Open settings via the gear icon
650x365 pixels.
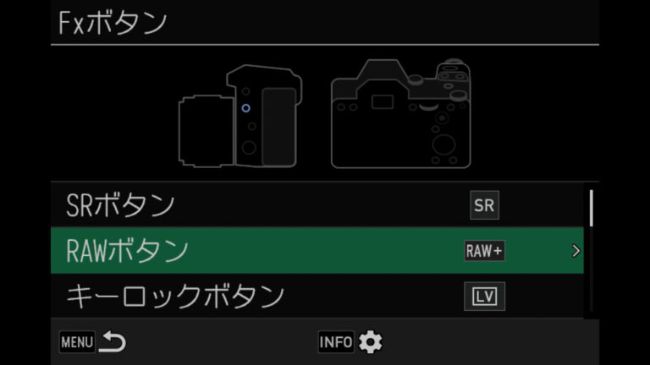click(x=370, y=342)
